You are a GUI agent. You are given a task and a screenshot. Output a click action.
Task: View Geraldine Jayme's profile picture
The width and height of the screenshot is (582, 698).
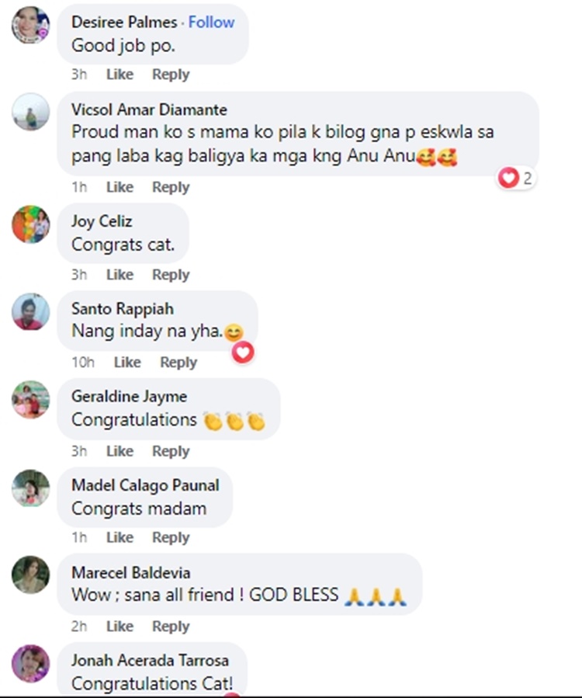click(30, 399)
